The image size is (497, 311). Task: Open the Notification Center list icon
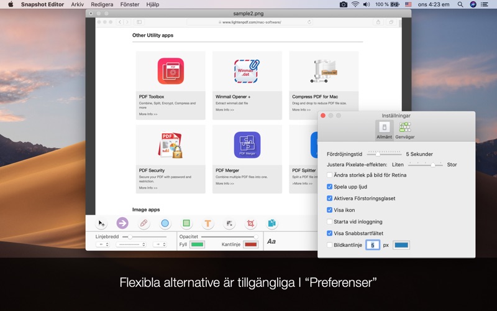point(485,4)
